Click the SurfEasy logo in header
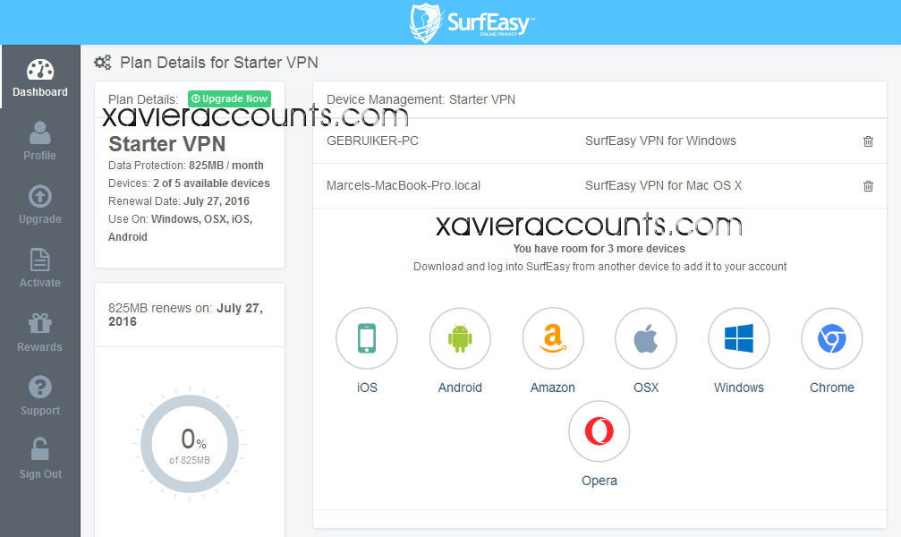Image resolution: width=901 pixels, height=537 pixels. 472,23
